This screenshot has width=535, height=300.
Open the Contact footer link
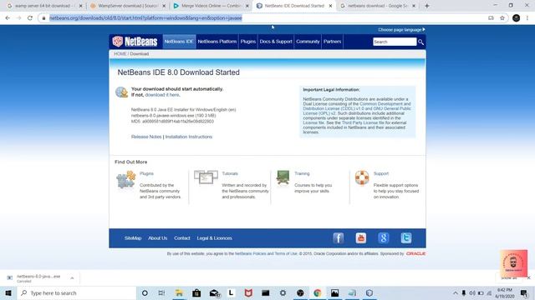point(182,238)
